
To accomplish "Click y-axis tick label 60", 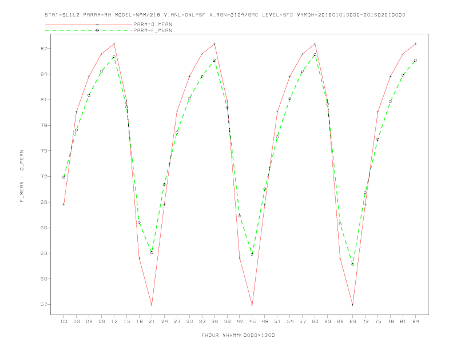I will pos(43,279).
